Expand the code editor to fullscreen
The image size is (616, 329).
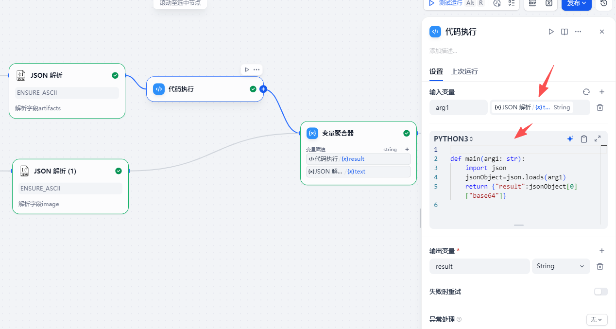[598, 139]
